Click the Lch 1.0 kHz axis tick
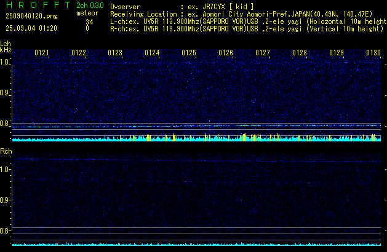Viewport: 387px width, 252px height. tap(4, 62)
